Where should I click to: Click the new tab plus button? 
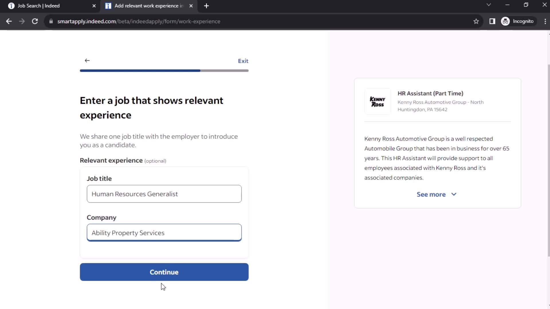point(207,6)
